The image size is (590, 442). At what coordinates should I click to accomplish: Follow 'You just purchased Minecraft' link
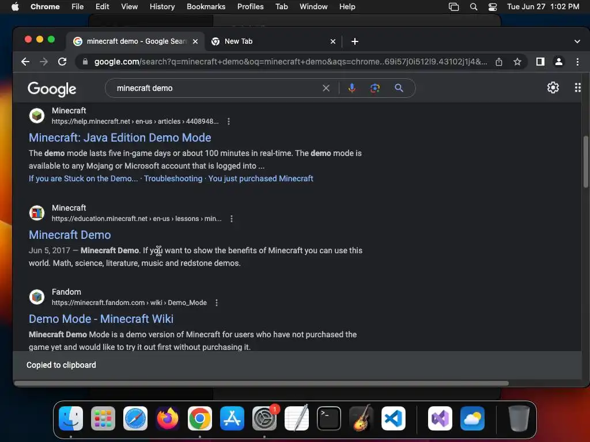(x=261, y=178)
